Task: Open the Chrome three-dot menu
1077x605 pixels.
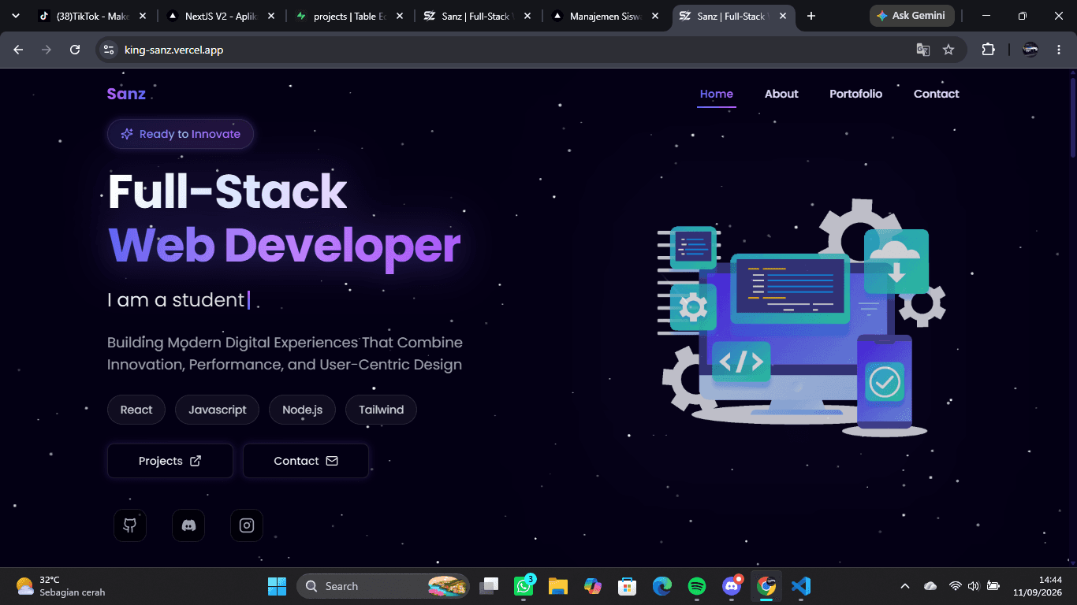Action: [1058, 50]
